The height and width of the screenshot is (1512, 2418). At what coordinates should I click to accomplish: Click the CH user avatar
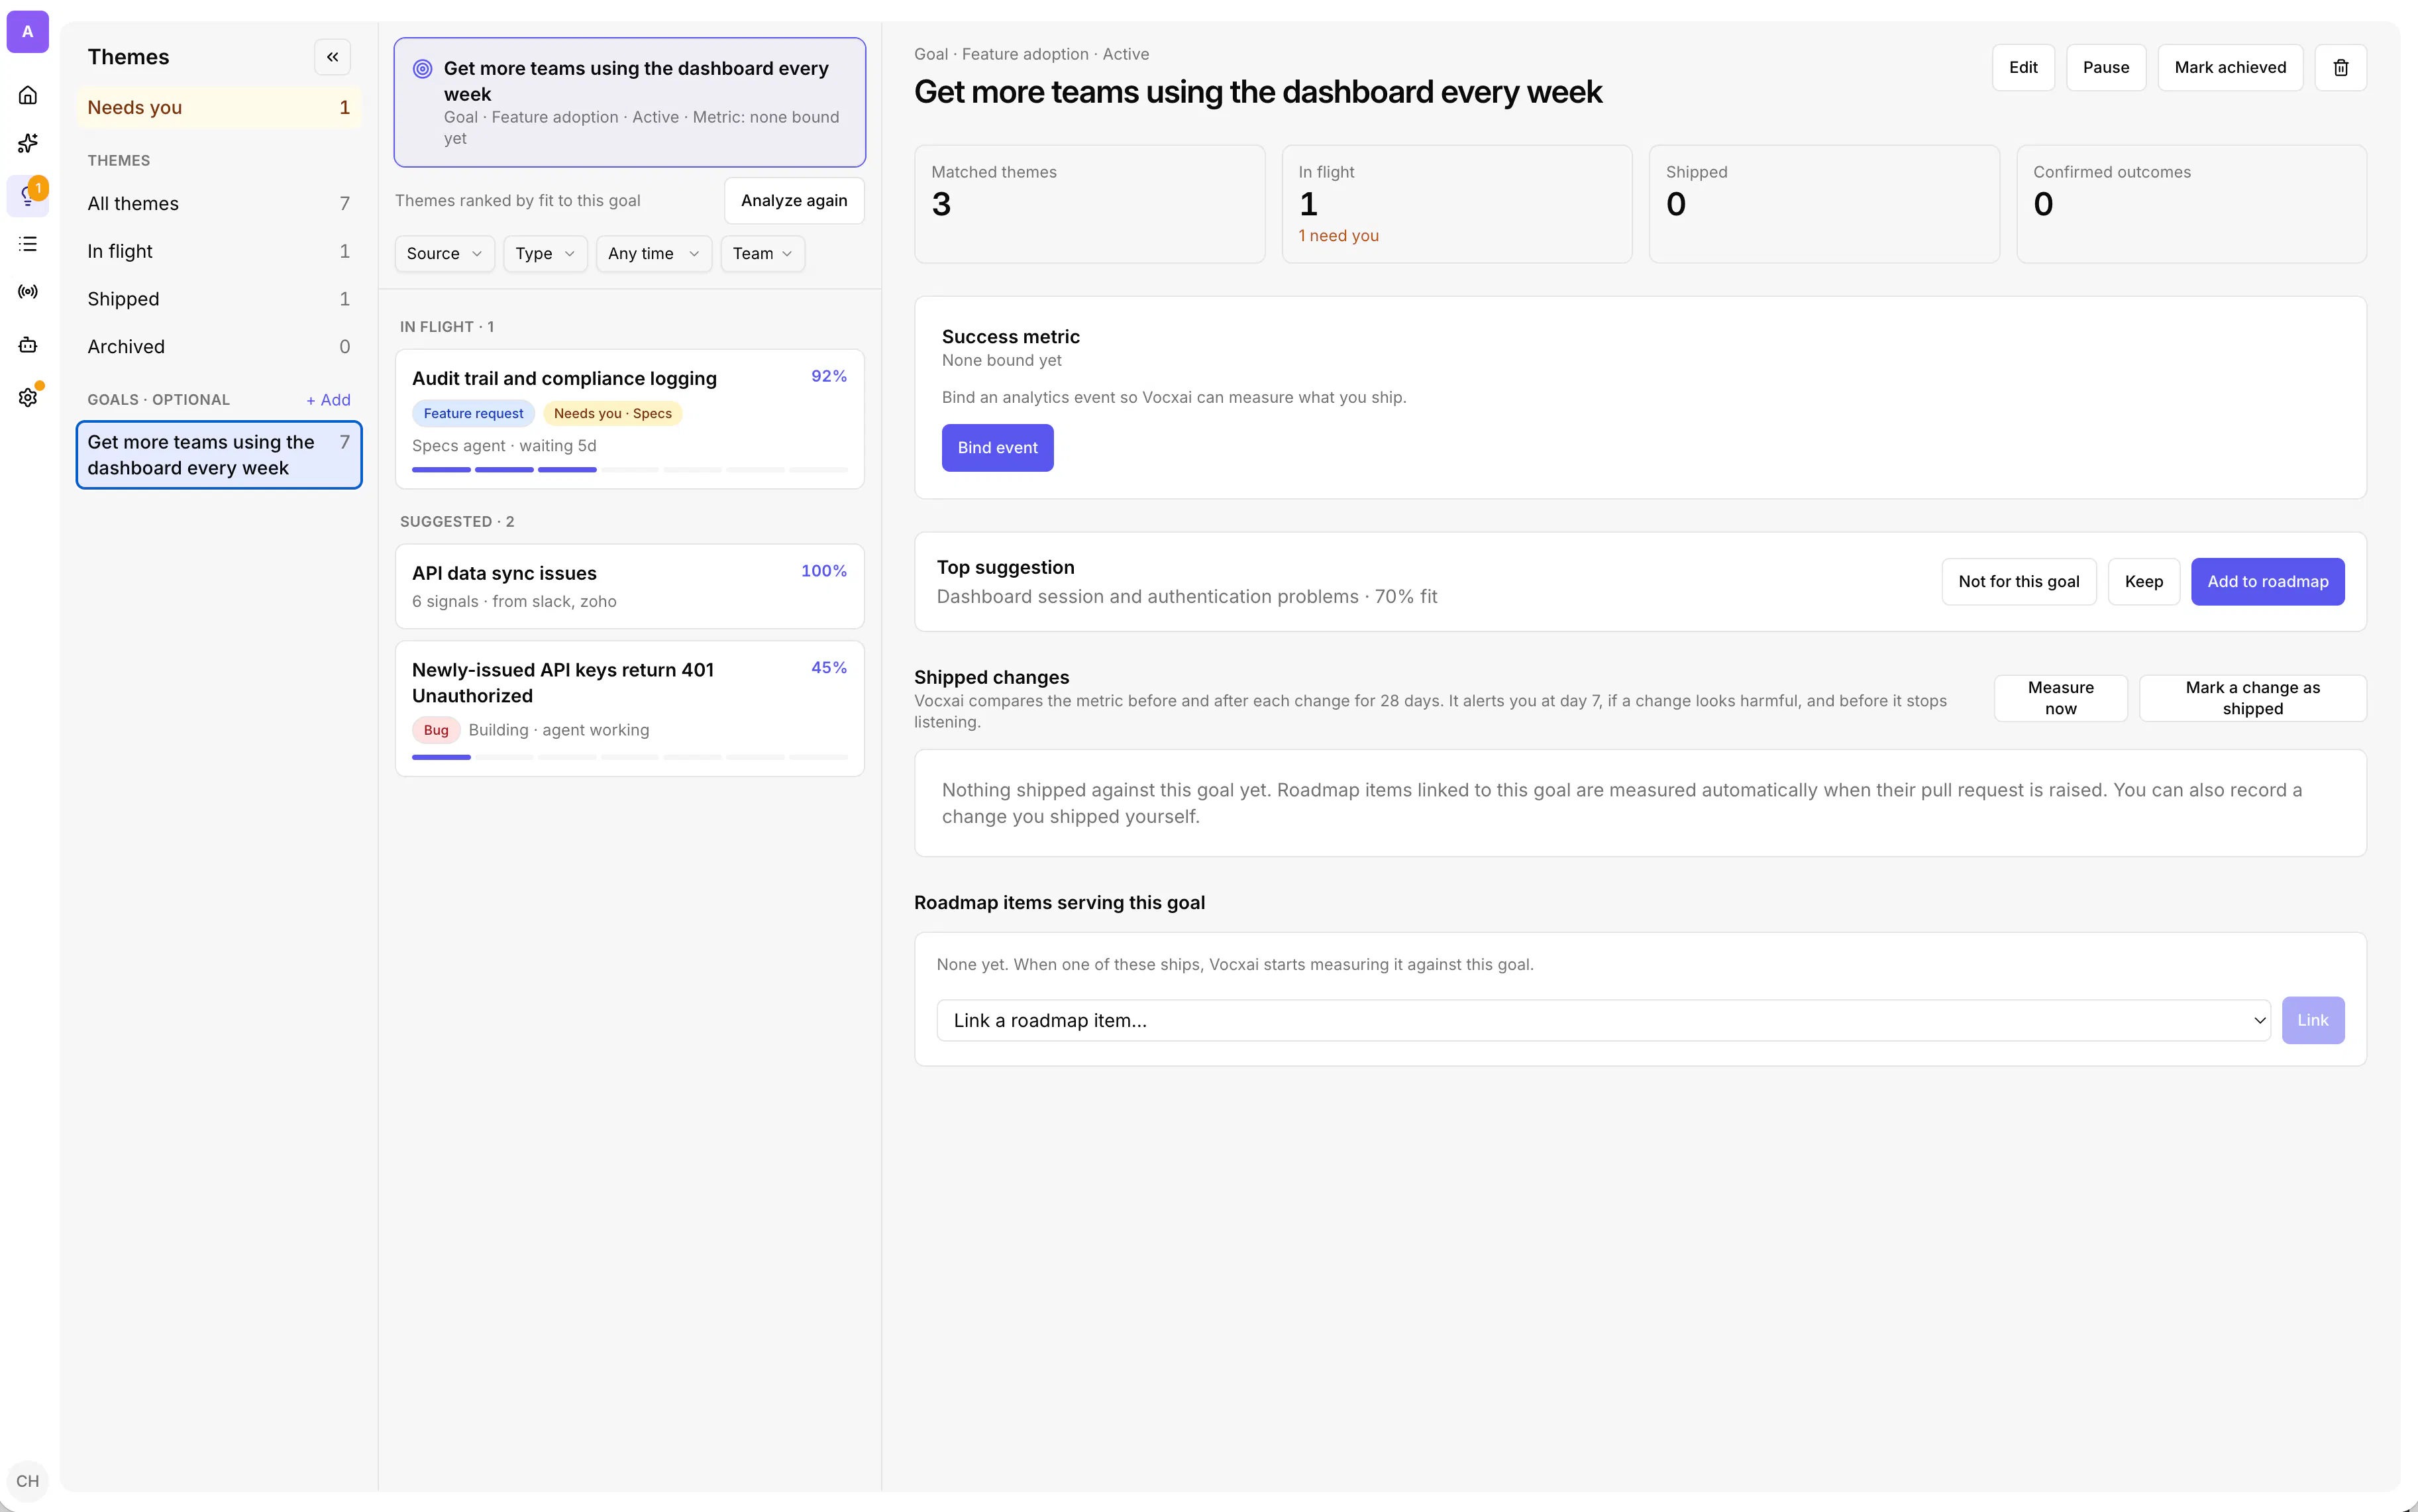pos(28,1481)
